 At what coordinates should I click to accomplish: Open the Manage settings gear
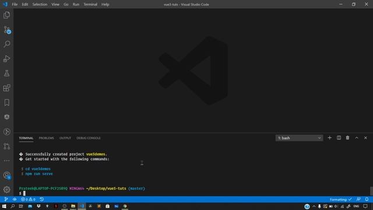point(6,190)
